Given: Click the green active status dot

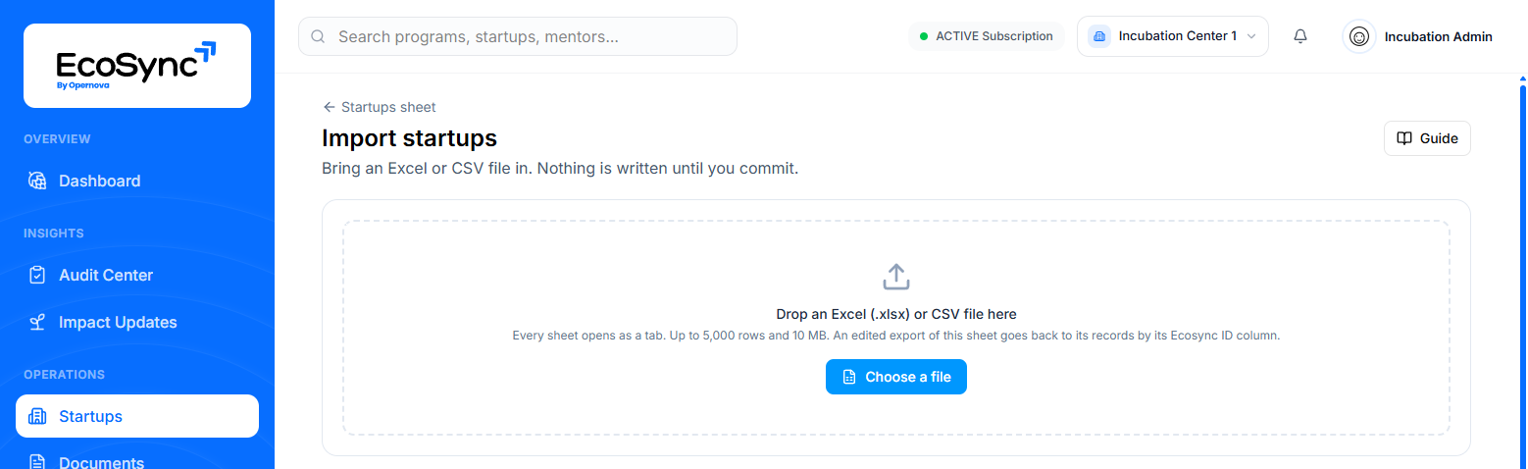Looking at the screenshot, I should (924, 36).
